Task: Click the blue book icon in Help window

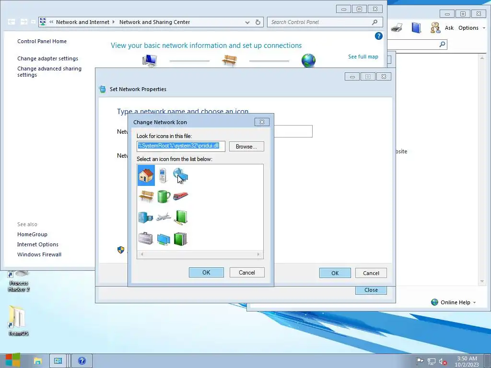Action: tap(416, 28)
